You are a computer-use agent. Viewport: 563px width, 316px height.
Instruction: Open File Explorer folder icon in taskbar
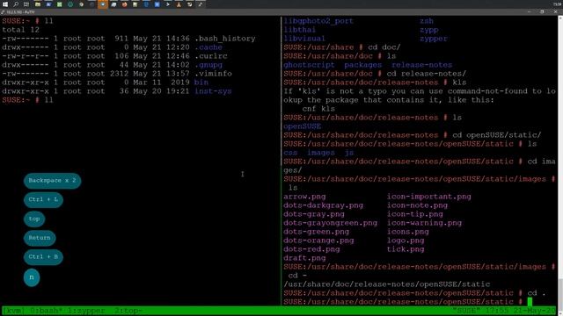38,4
